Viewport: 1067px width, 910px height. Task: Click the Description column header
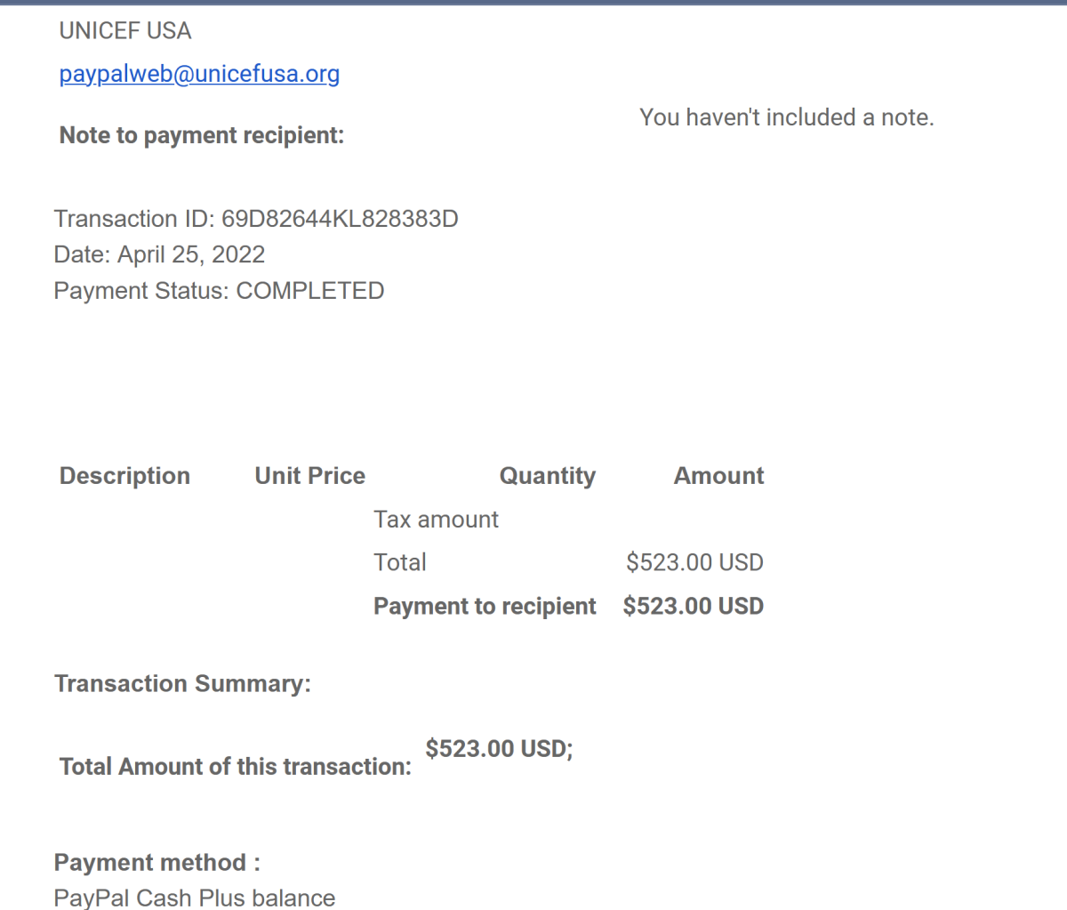pyautogui.click(x=124, y=476)
